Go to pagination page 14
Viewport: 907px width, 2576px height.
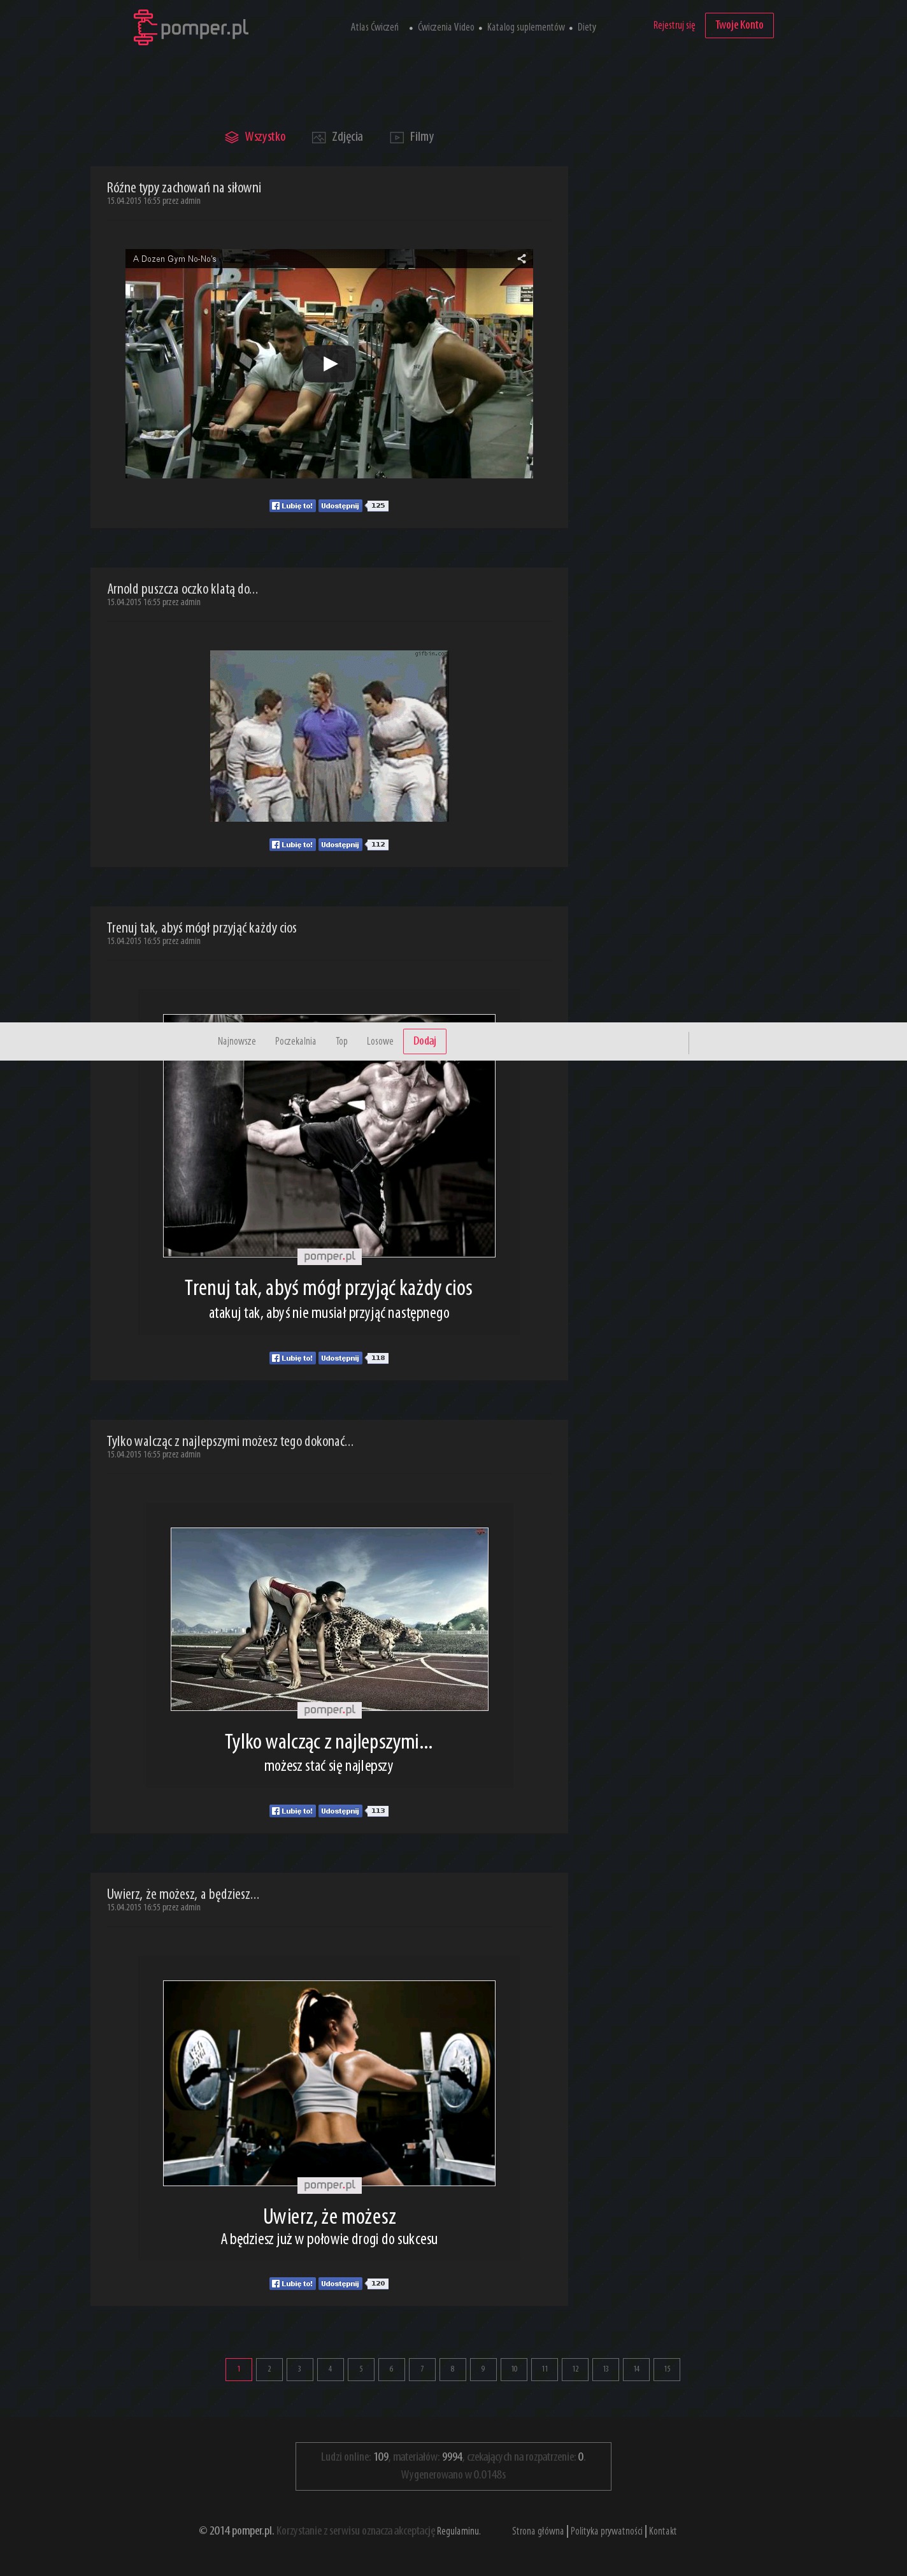(636, 2369)
